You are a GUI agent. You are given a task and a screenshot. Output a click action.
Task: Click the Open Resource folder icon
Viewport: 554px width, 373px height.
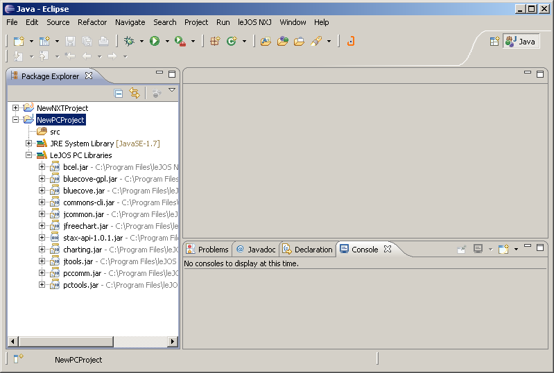tap(300, 42)
